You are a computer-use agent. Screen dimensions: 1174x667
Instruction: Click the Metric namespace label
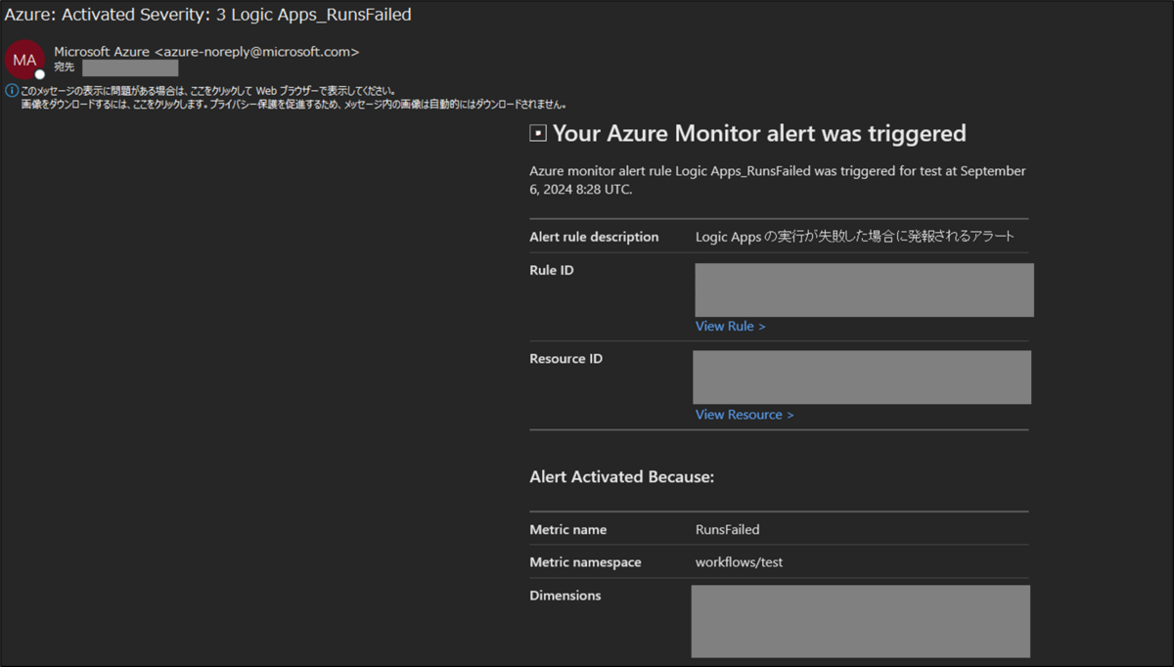(x=585, y=562)
